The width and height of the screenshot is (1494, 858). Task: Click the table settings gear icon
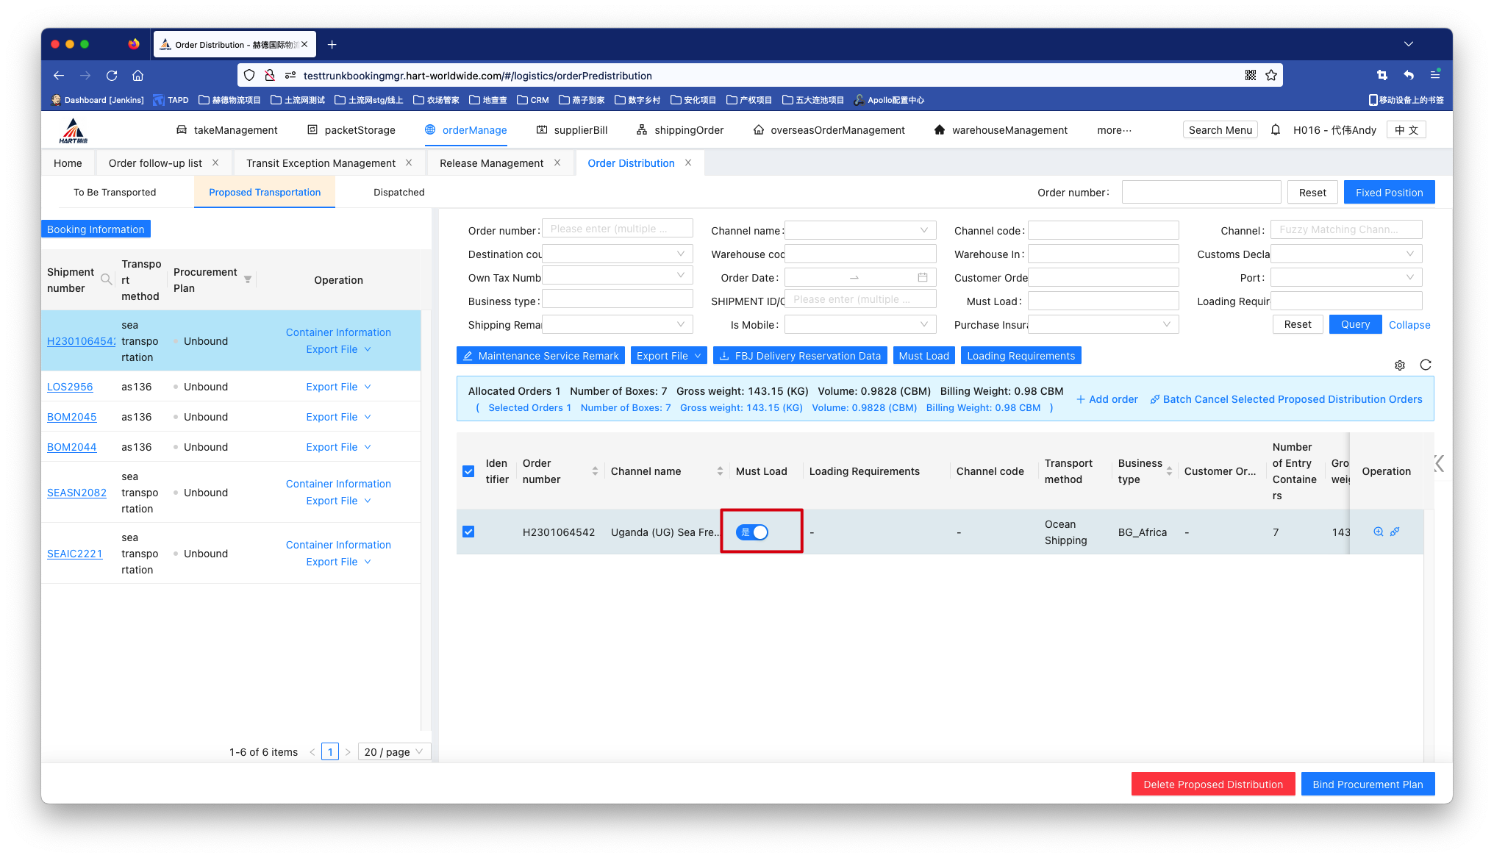click(x=1400, y=365)
